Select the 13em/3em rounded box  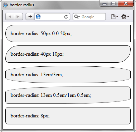[x=68, y=75]
